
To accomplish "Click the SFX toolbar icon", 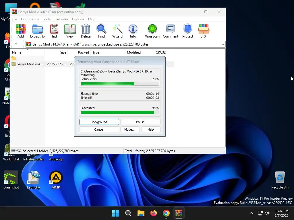I will point(204,31).
